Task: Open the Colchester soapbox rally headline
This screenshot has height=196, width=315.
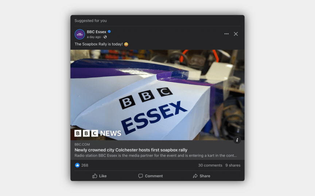Action: tap(131, 150)
